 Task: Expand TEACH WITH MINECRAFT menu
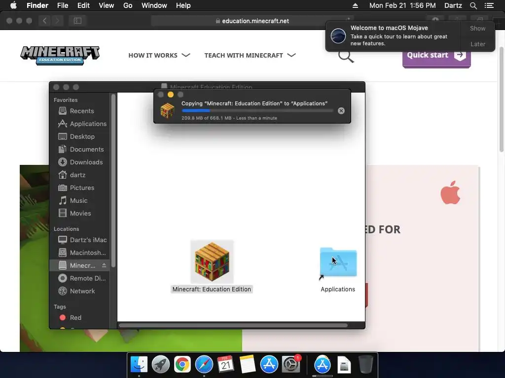(x=250, y=55)
